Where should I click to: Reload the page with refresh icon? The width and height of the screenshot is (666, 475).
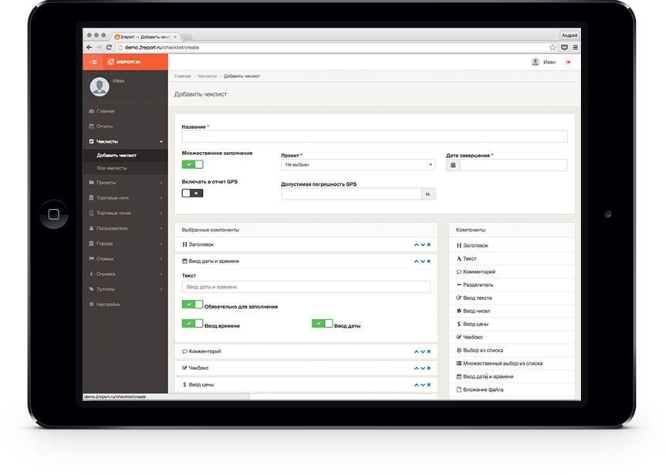point(109,48)
